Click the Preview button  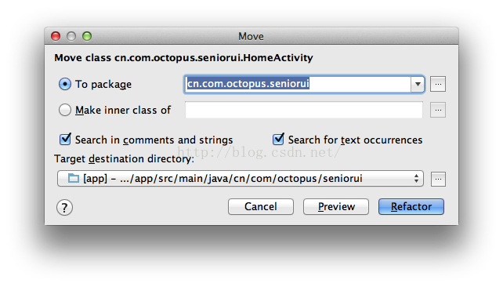coord(336,206)
